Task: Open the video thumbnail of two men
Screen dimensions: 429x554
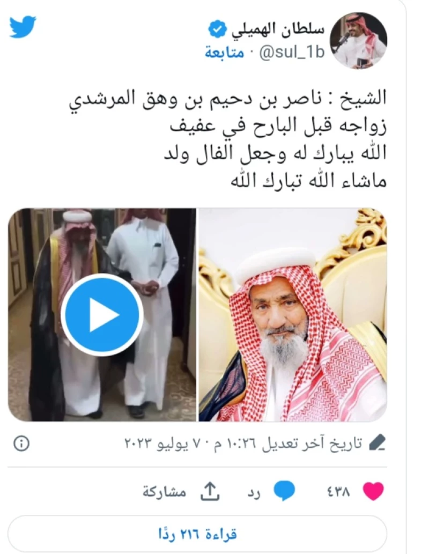Action: pyautogui.click(x=102, y=315)
